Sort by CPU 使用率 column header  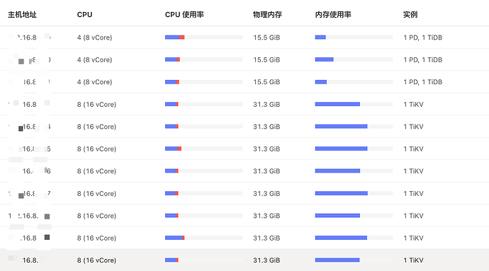(x=184, y=15)
